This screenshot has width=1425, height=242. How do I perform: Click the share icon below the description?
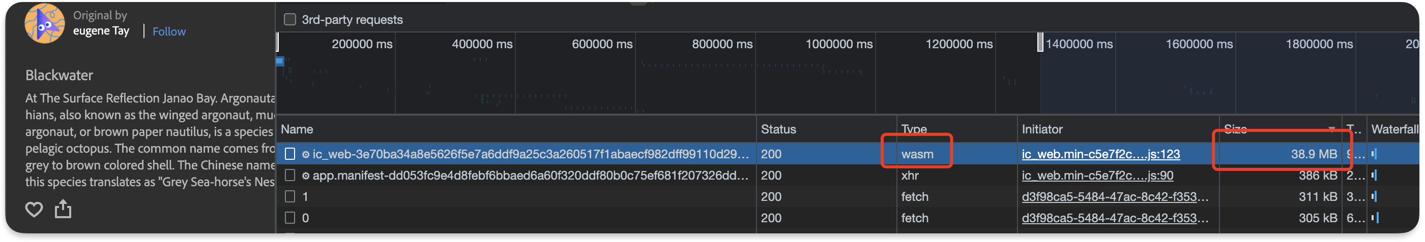click(x=63, y=209)
